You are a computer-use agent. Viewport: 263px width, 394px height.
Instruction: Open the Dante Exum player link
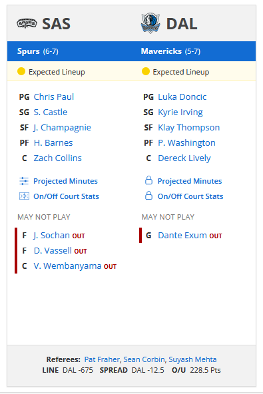click(x=182, y=236)
